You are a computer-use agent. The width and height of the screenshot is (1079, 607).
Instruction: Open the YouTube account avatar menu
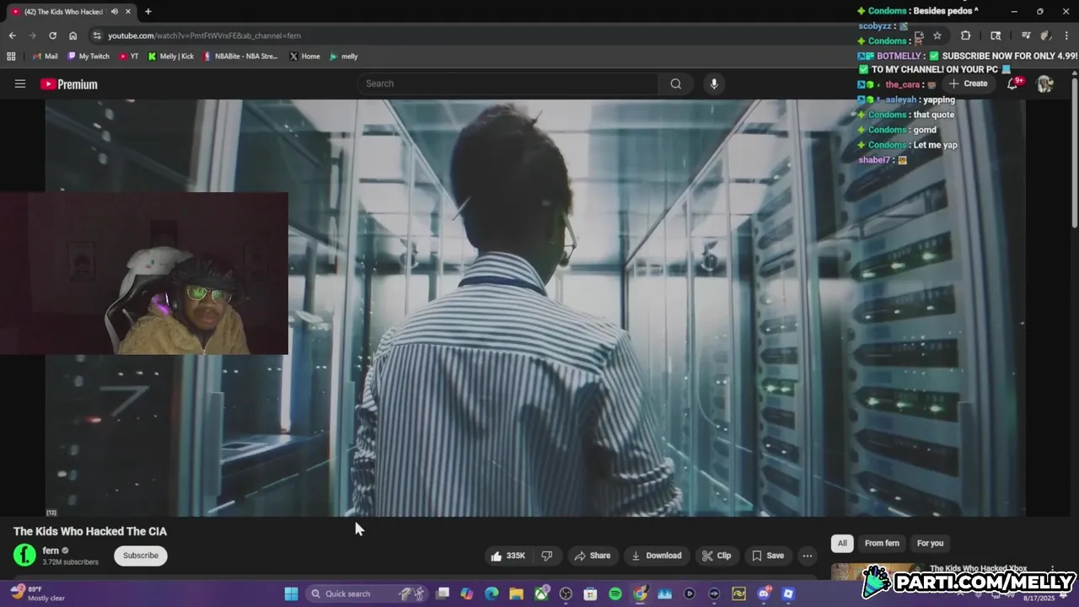pos(1044,83)
